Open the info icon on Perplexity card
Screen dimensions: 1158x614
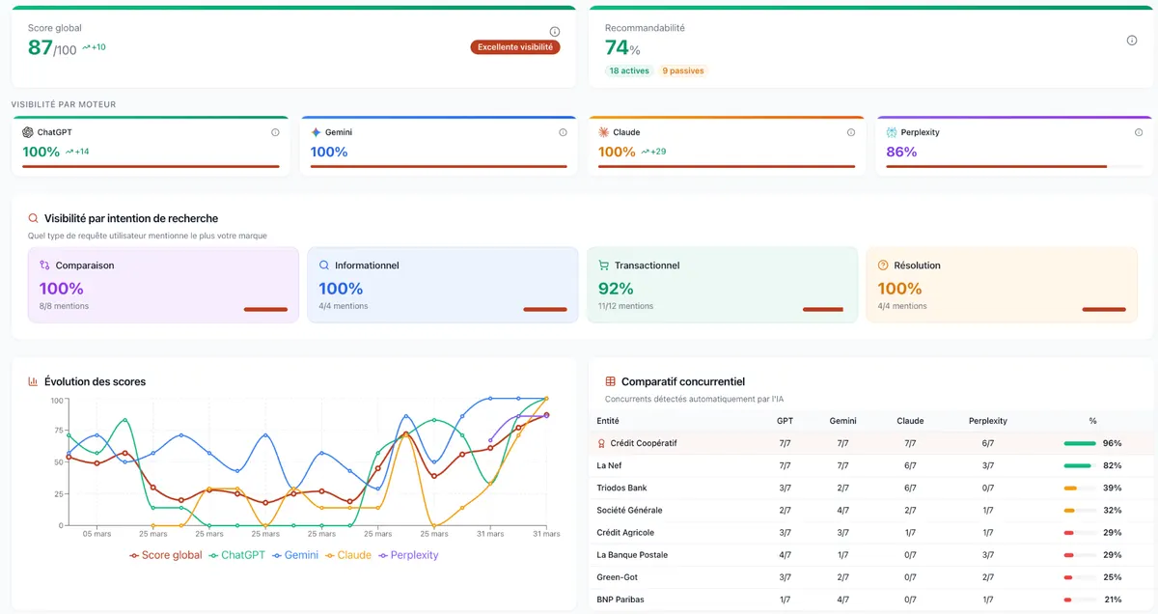(x=1139, y=132)
